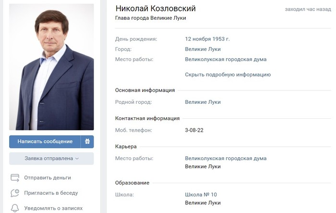Click the Родной город Великие Луки link
Viewport: 336px width, 213px height.
(x=203, y=102)
